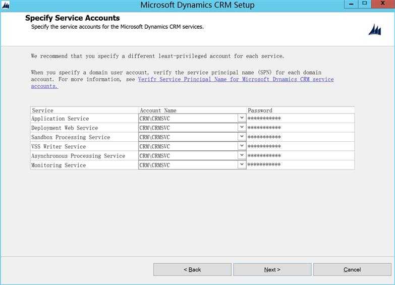Image resolution: width=395 pixels, height=285 pixels.
Task: Click the Password column header
Action: [x=300, y=110]
